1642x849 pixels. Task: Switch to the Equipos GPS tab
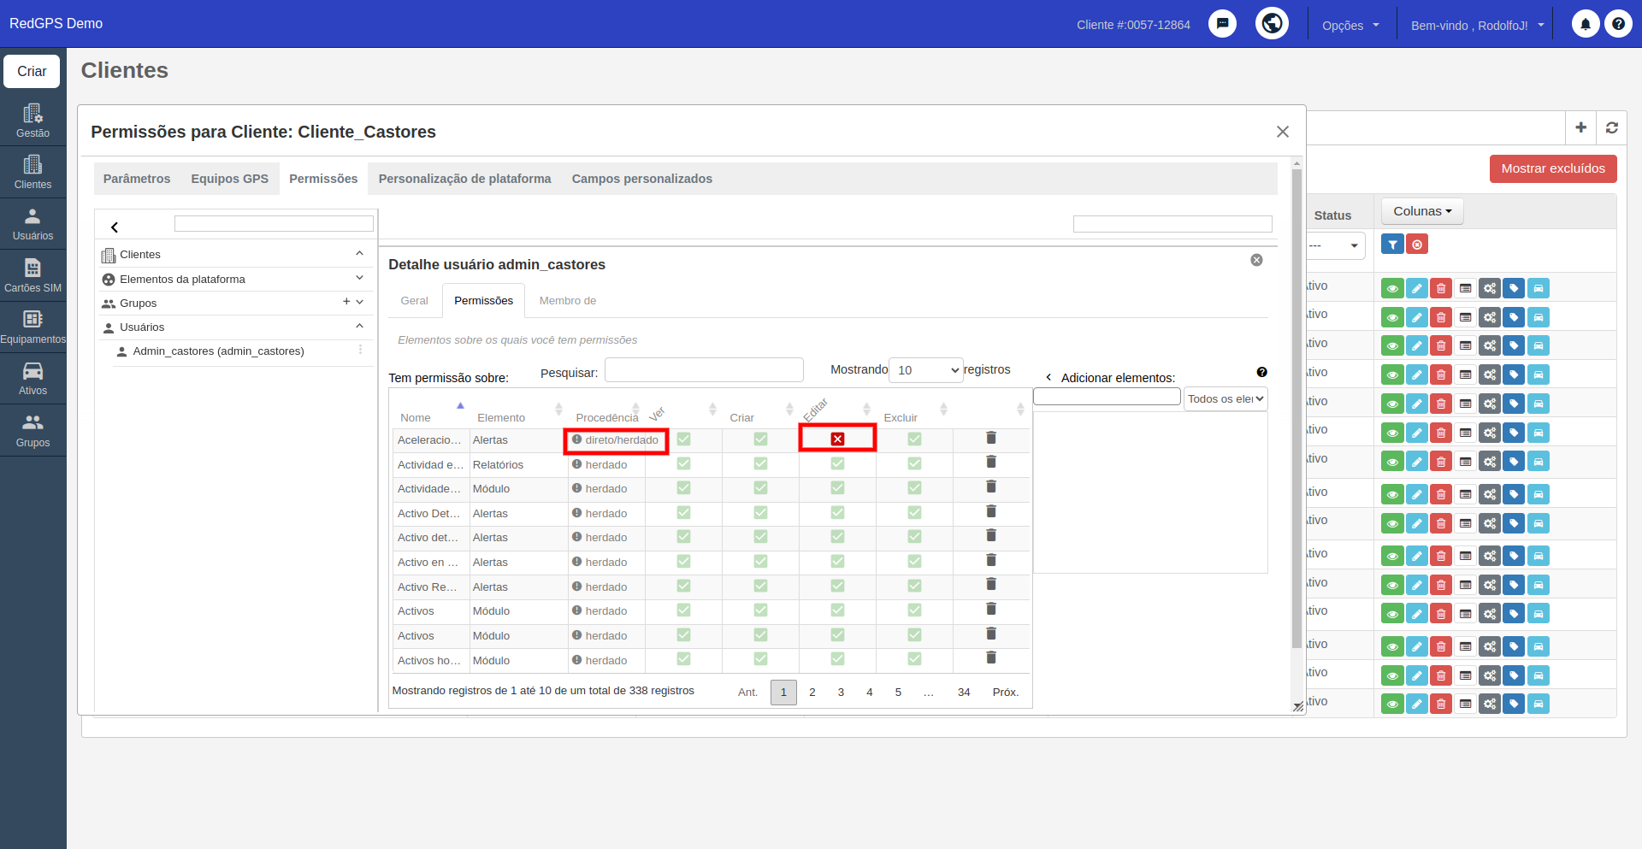click(x=229, y=179)
